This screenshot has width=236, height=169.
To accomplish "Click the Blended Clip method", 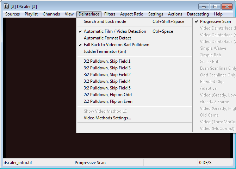I will [x=215, y=82].
